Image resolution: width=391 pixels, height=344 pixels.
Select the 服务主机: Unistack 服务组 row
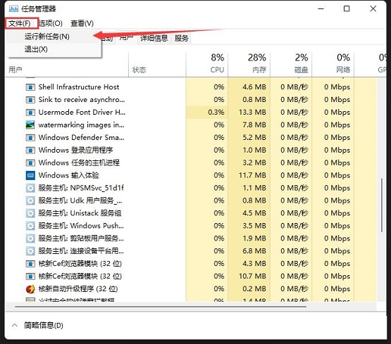[191, 213]
